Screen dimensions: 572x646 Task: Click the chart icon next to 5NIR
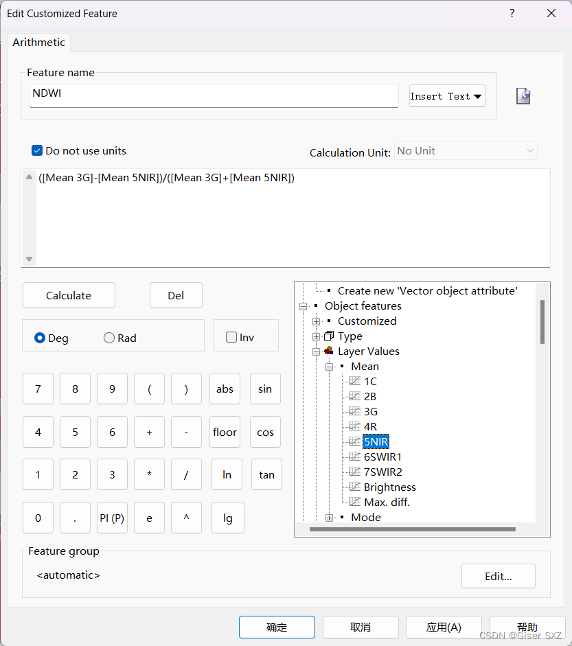[x=355, y=441]
